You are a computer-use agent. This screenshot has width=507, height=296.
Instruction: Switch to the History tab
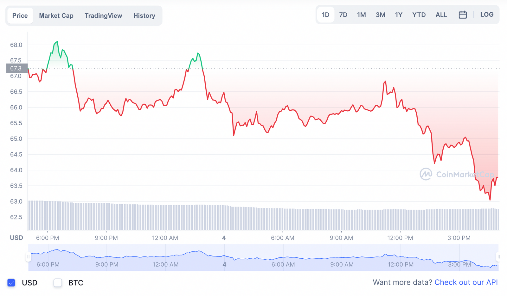[x=144, y=15]
